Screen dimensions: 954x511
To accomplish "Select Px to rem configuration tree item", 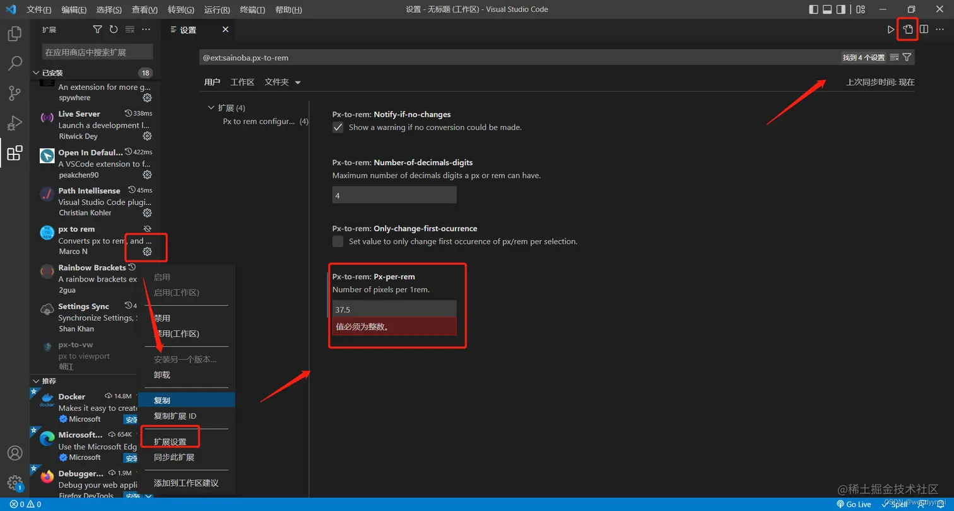I will coord(265,121).
